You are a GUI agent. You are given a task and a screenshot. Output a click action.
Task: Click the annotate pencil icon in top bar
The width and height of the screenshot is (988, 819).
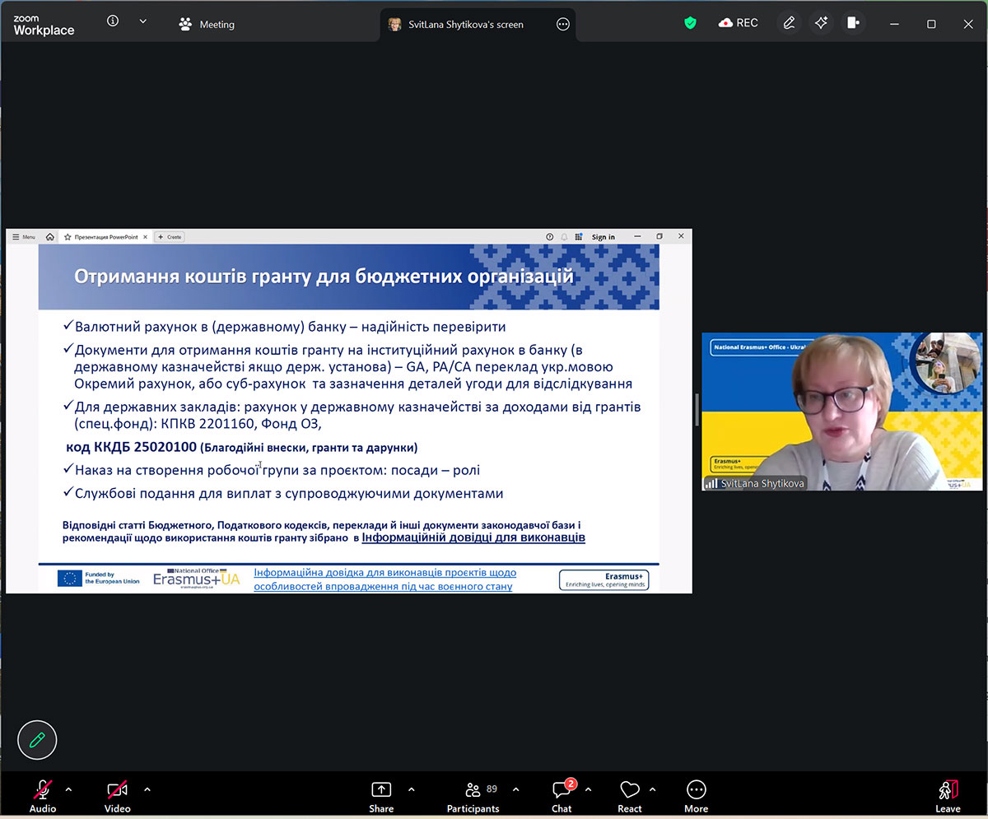click(x=789, y=23)
